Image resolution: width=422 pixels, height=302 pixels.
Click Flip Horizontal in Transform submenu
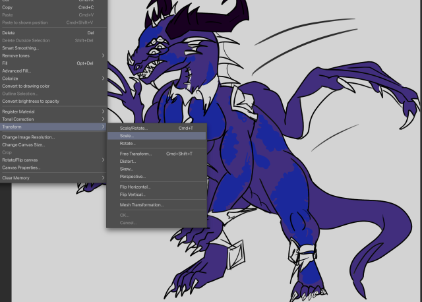pyautogui.click(x=135, y=187)
